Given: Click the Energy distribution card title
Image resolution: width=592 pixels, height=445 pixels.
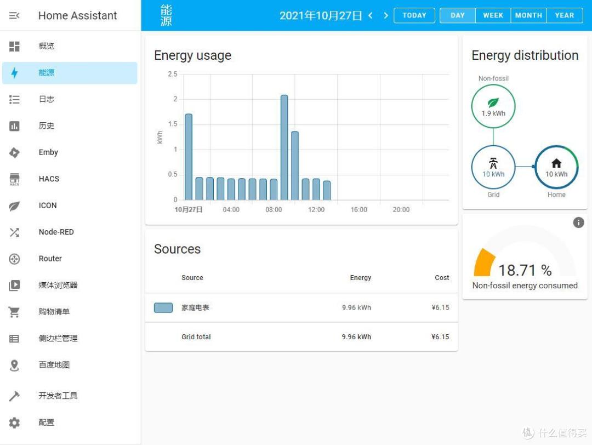Looking at the screenshot, I should pos(525,55).
